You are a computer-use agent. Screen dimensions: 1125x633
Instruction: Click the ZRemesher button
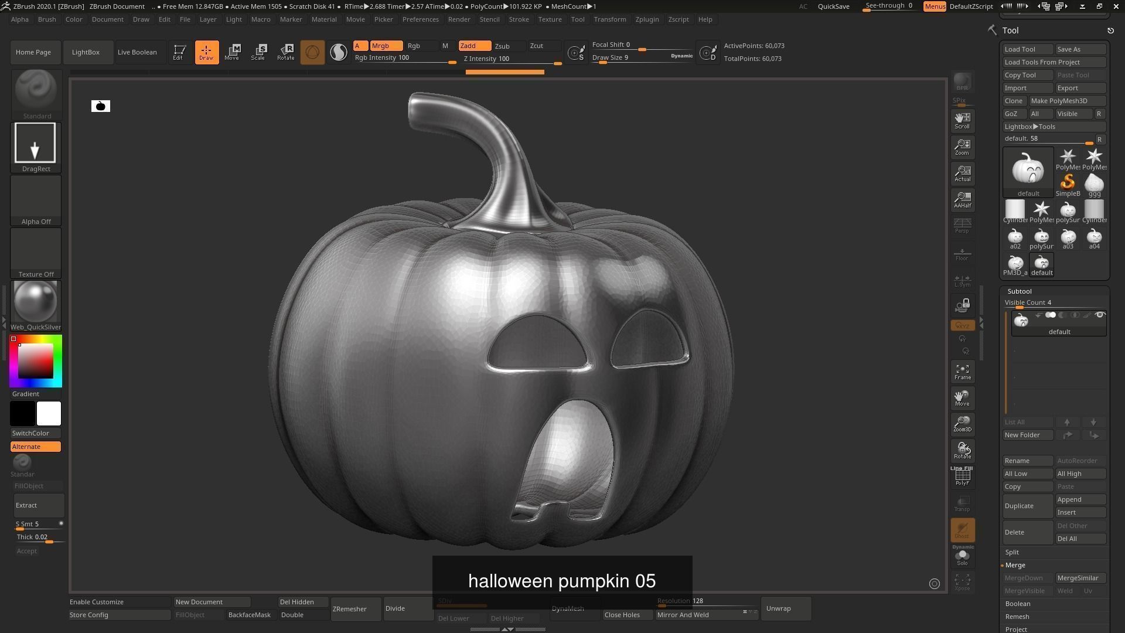coord(356,609)
